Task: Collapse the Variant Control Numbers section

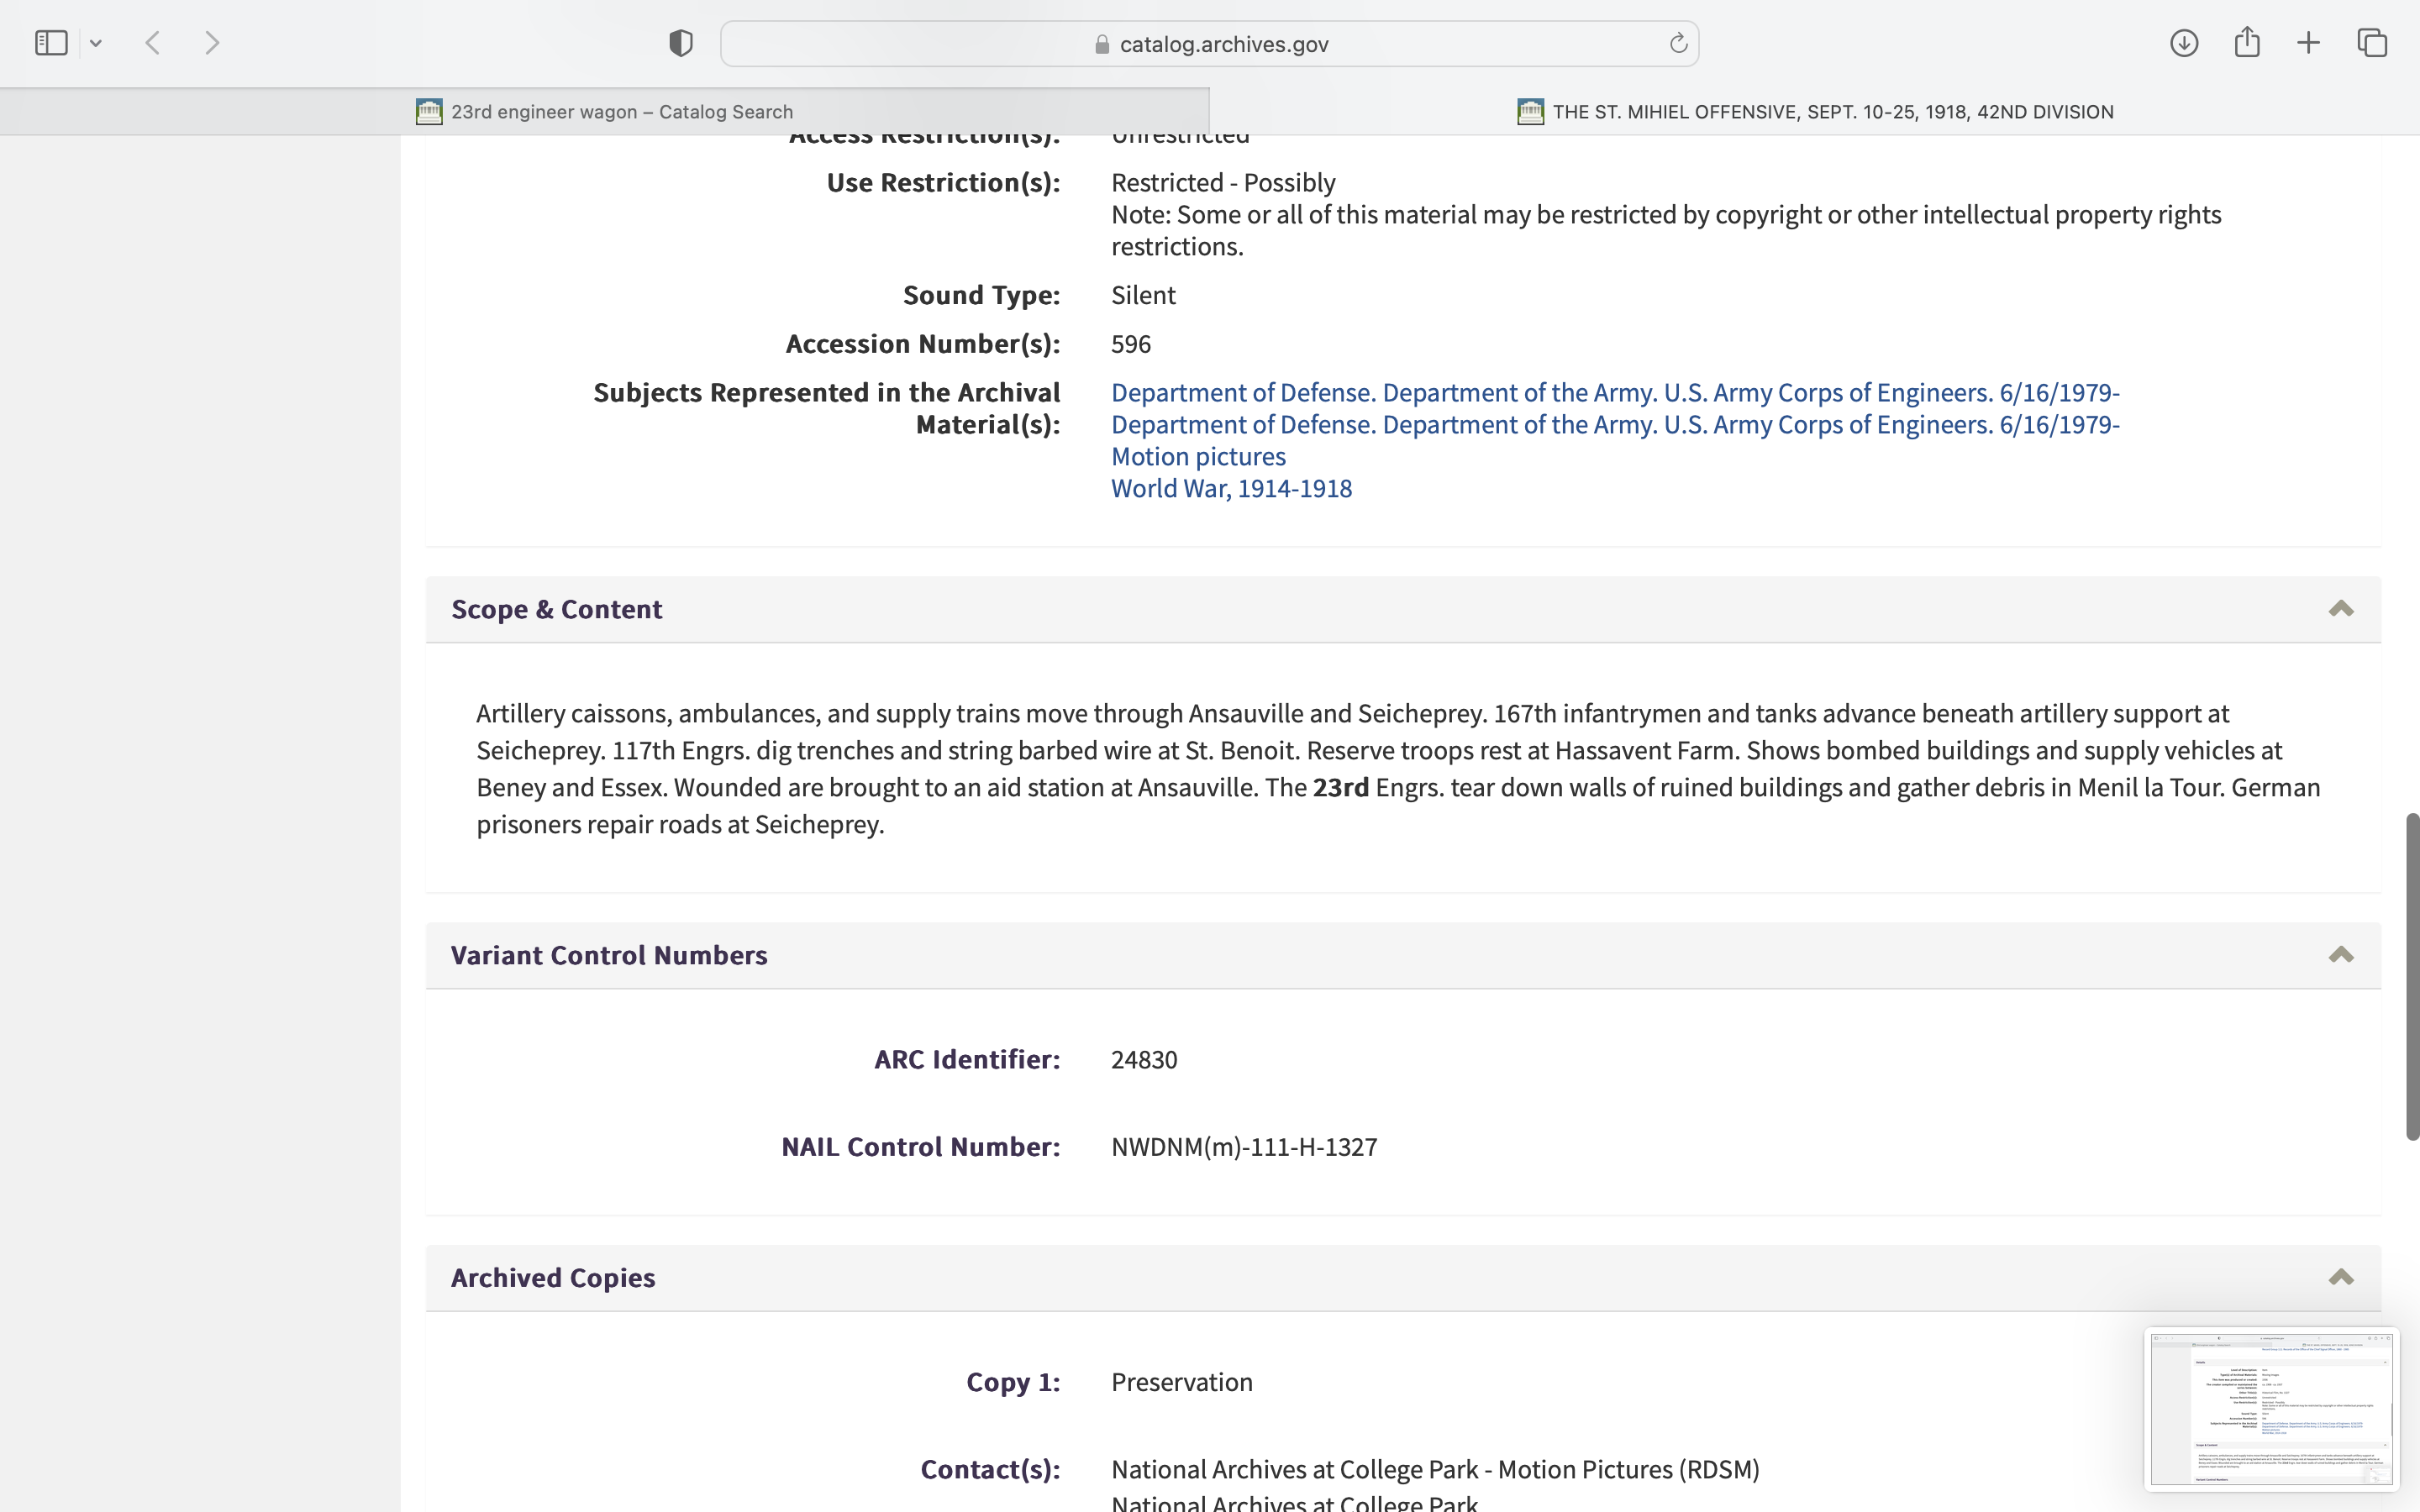Action: pyautogui.click(x=2340, y=955)
